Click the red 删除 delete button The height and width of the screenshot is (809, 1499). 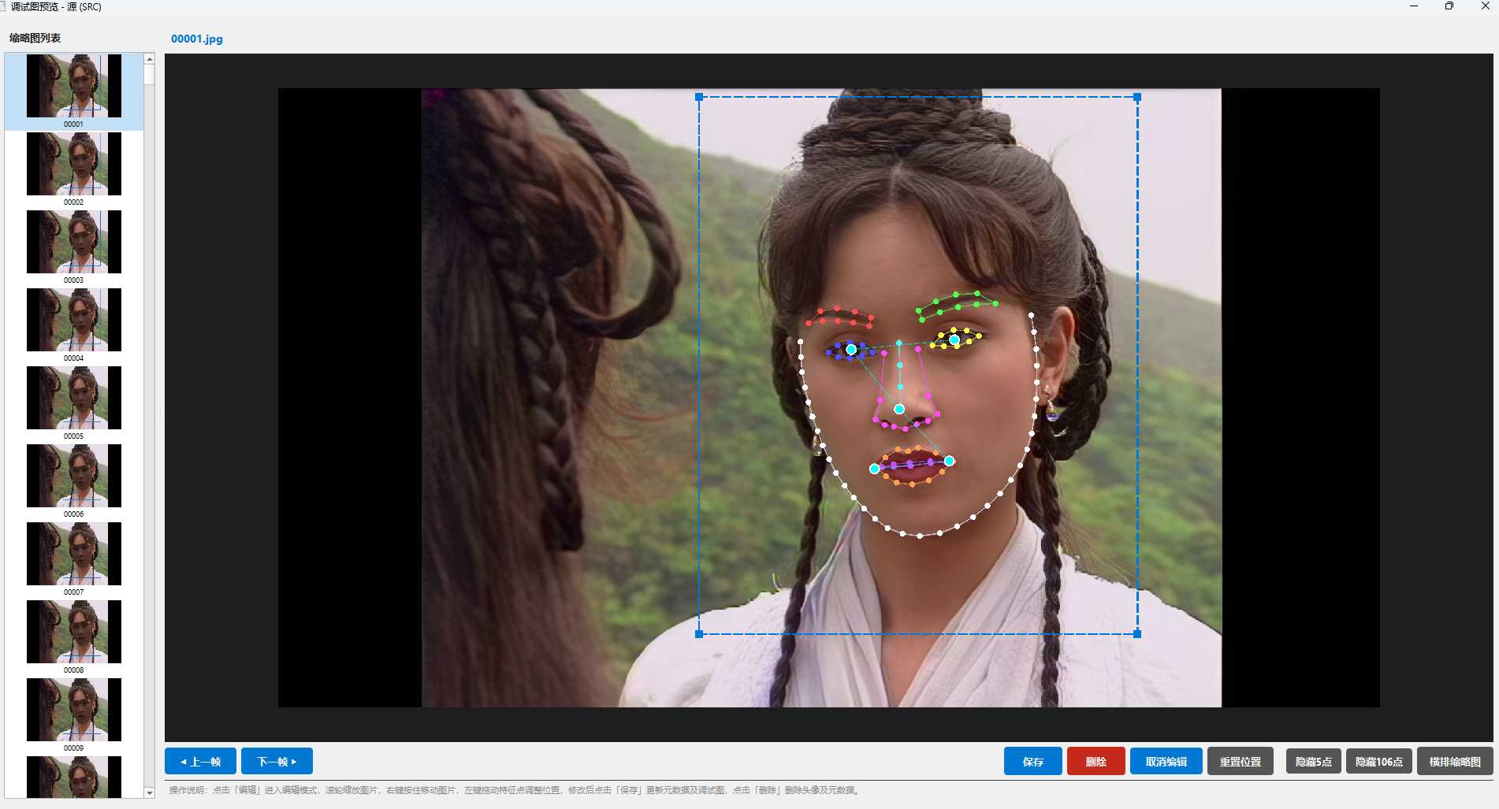coord(1095,761)
